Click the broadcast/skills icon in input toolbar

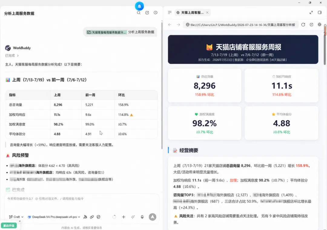tap(85, 217)
